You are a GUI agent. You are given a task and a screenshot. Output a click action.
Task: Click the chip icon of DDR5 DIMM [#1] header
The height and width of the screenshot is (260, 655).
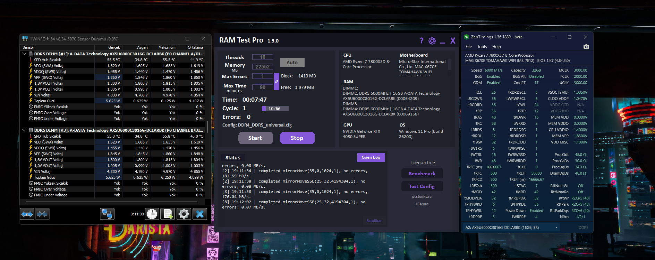[x=31, y=54]
